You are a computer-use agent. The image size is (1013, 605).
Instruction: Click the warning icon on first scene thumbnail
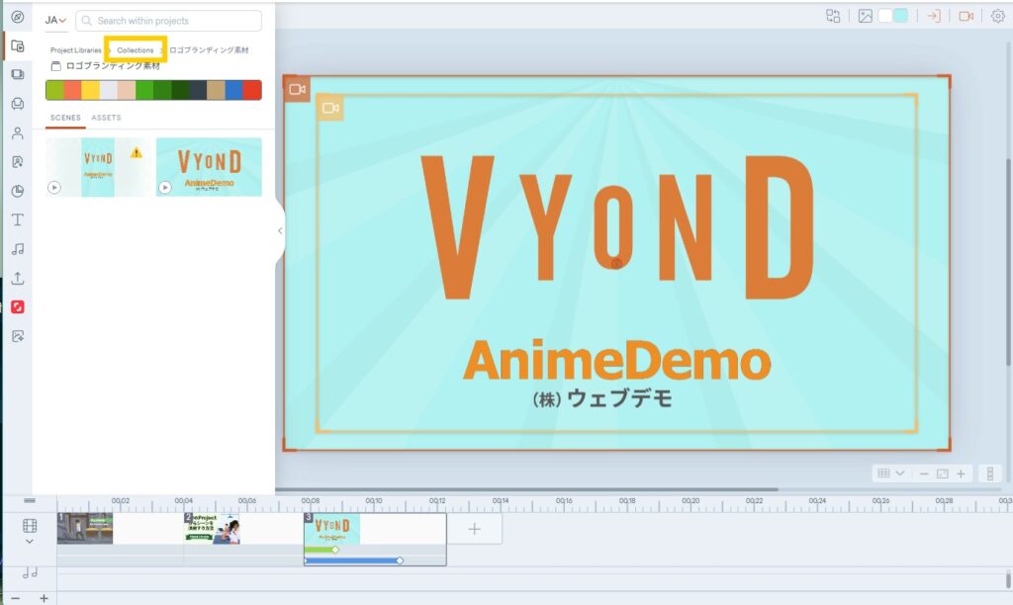tap(136, 153)
